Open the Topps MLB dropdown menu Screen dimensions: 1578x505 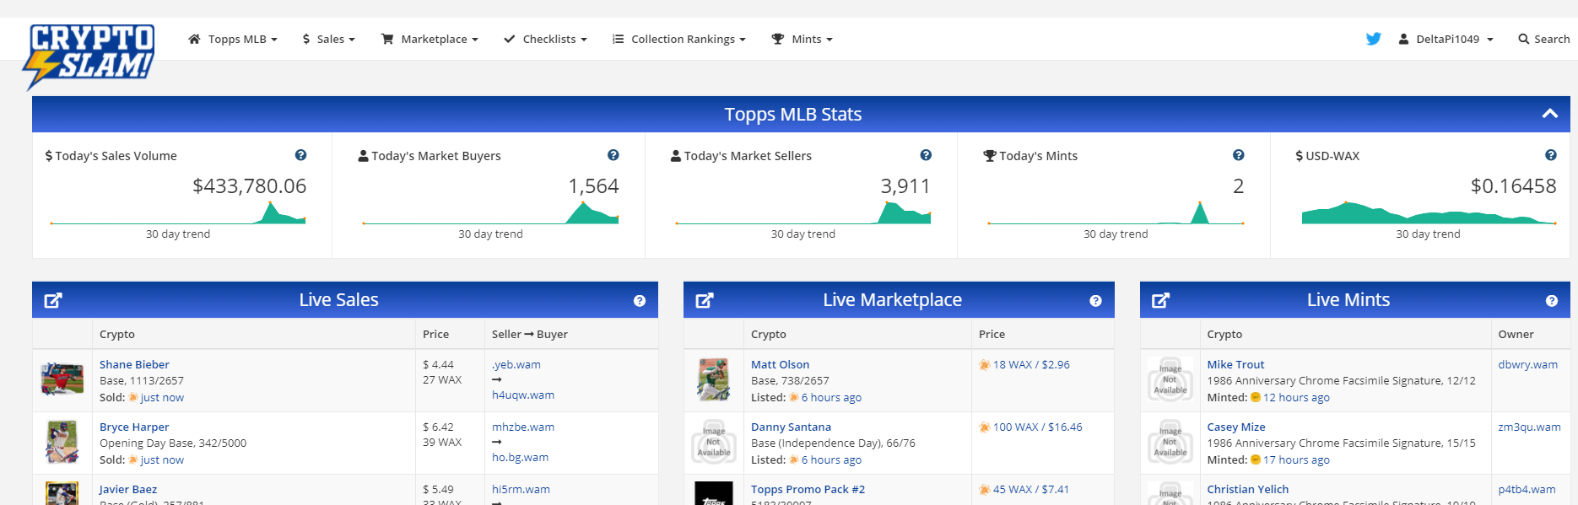233,39
